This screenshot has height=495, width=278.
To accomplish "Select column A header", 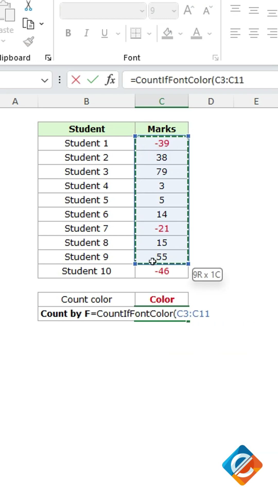I will (15, 101).
